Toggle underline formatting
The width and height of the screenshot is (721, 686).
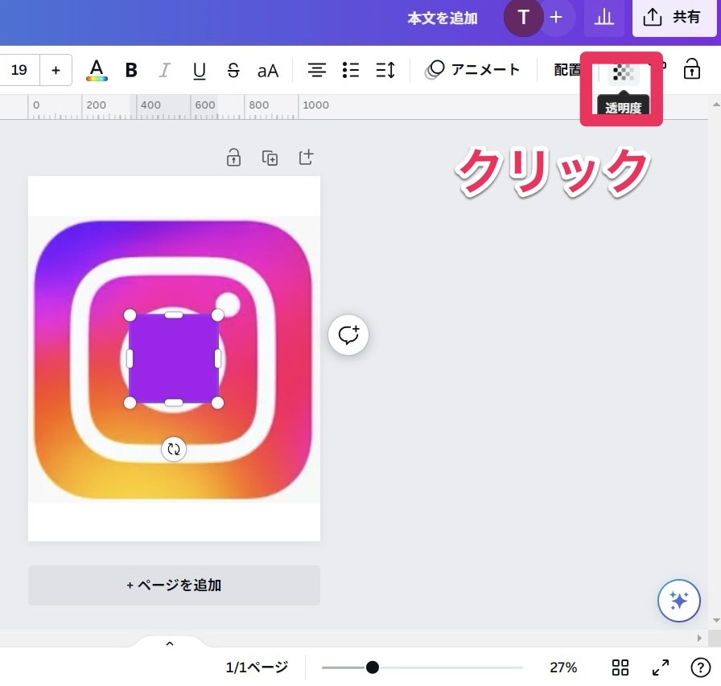(200, 70)
